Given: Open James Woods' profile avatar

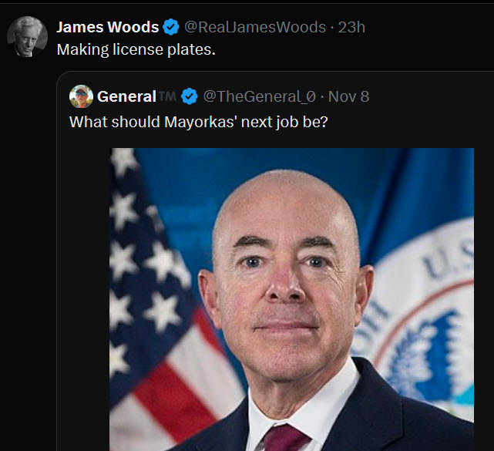Looking at the screenshot, I should [x=28, y=36].
